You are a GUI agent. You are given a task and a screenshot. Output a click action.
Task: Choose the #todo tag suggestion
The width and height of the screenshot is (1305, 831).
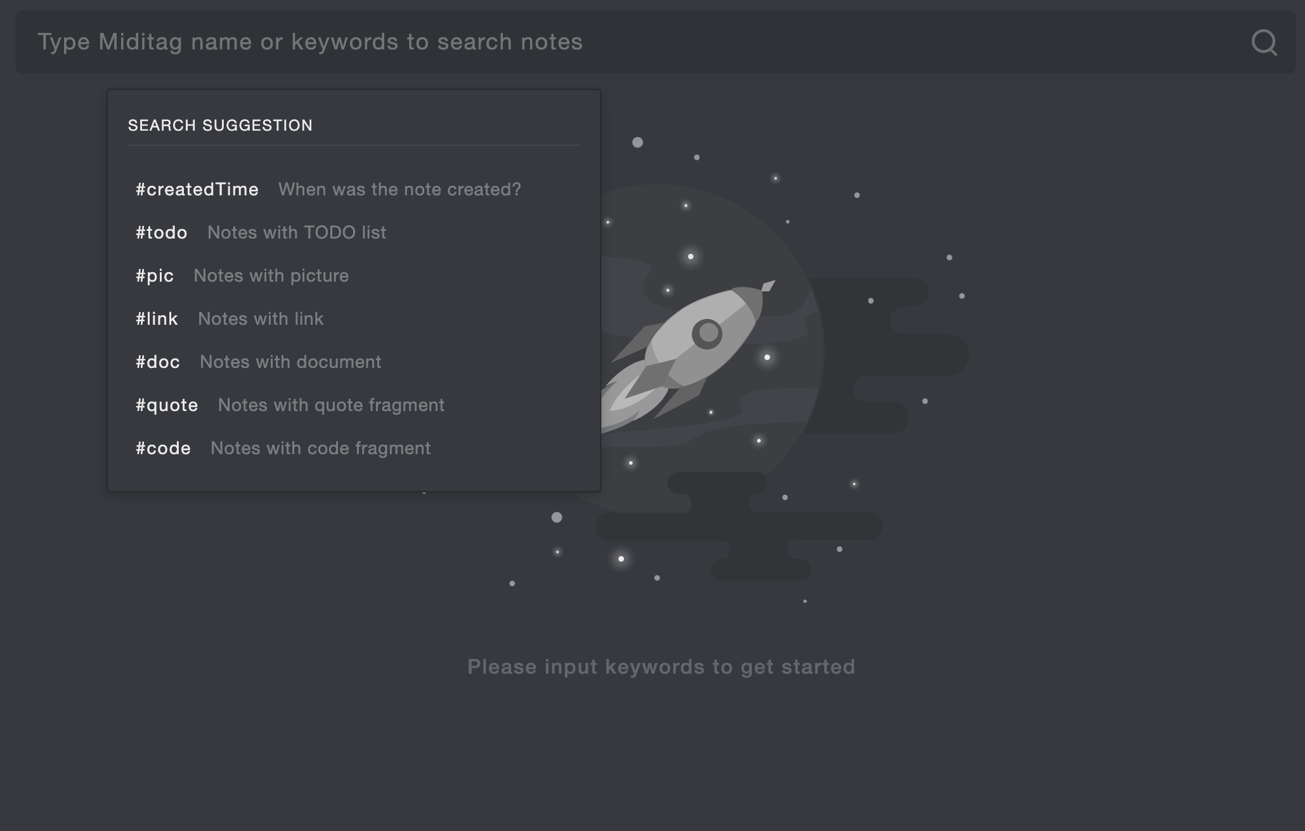pyautogui.click(x=162, y=232)
